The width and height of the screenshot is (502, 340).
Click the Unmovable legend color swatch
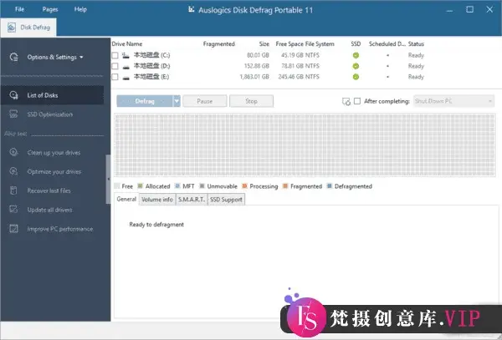202,186
